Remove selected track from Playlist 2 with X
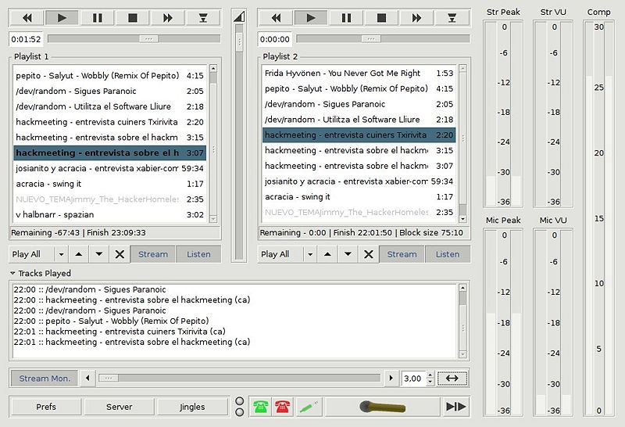Screen dimensions: 625x427 tap(369, 254)
